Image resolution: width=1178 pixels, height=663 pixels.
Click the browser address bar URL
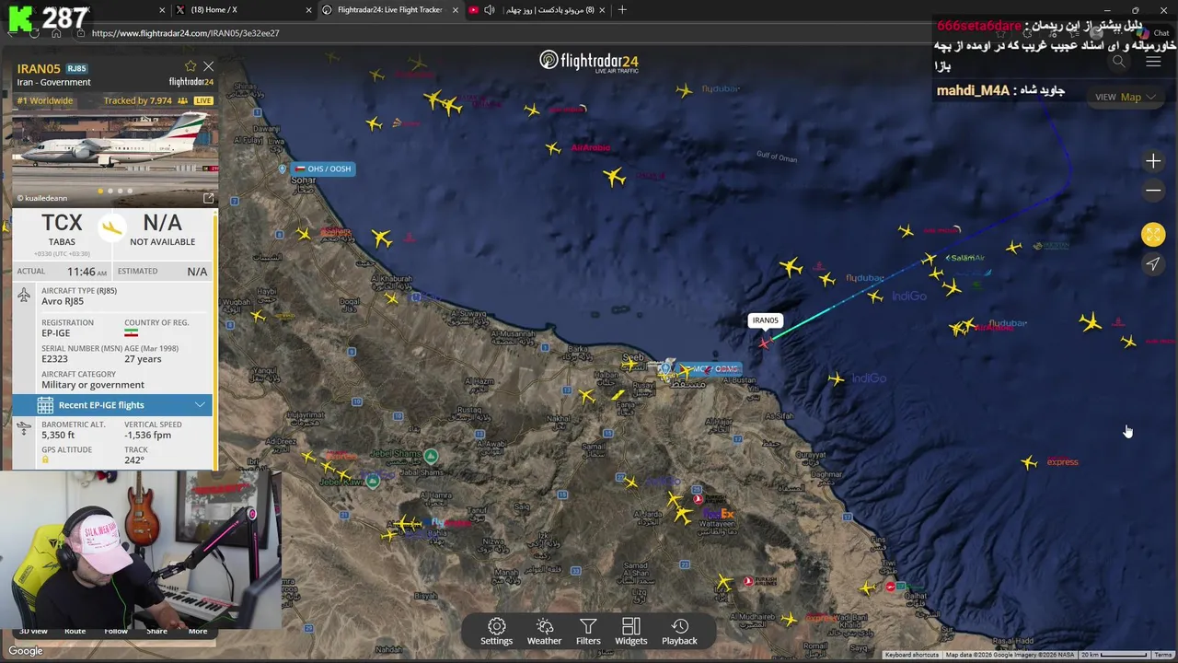(x=185, y=33)
